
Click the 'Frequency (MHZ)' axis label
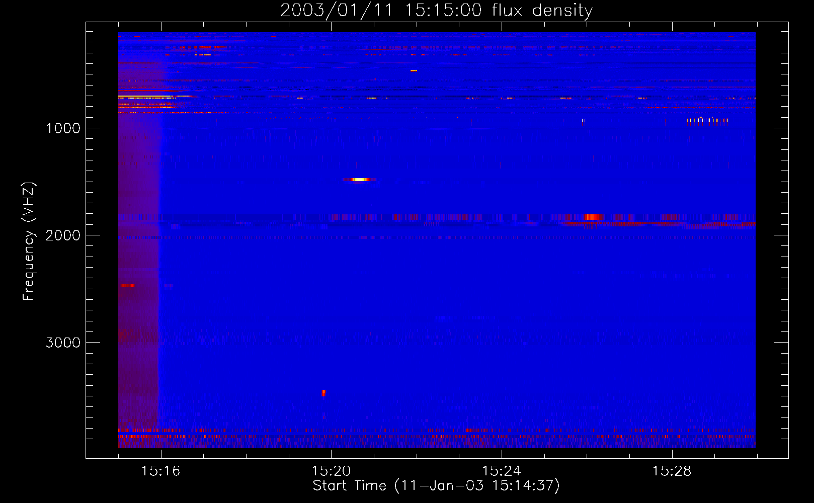coord(29,241)
